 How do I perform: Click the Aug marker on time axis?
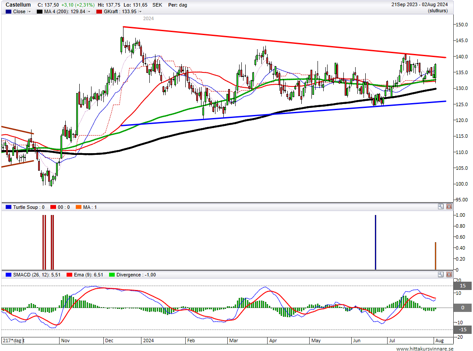tap(440, 340)
